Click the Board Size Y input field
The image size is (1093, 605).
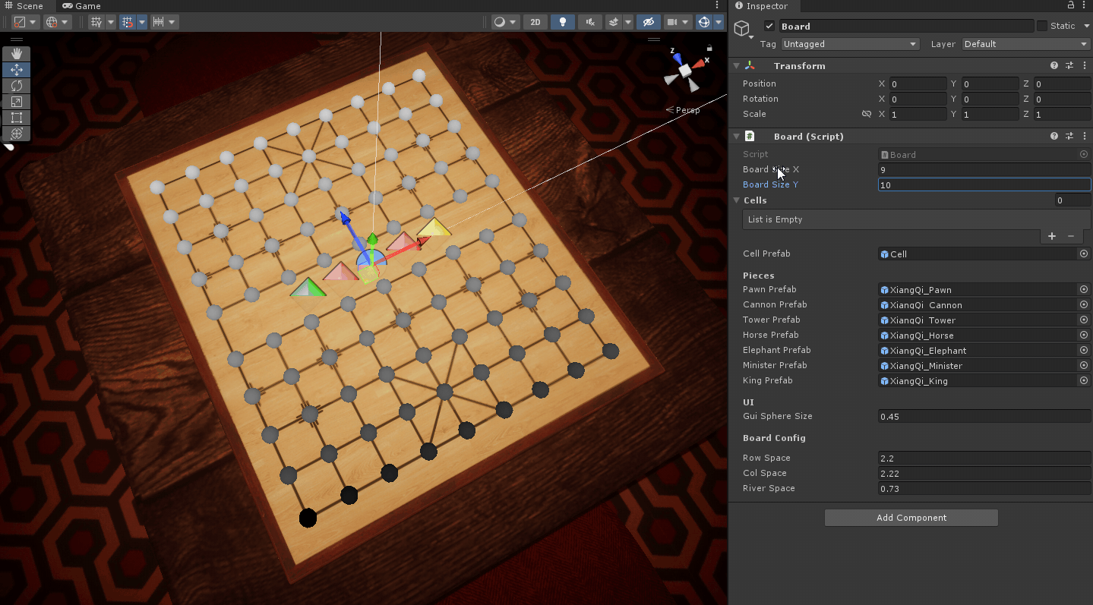click(x=983, y=184)
